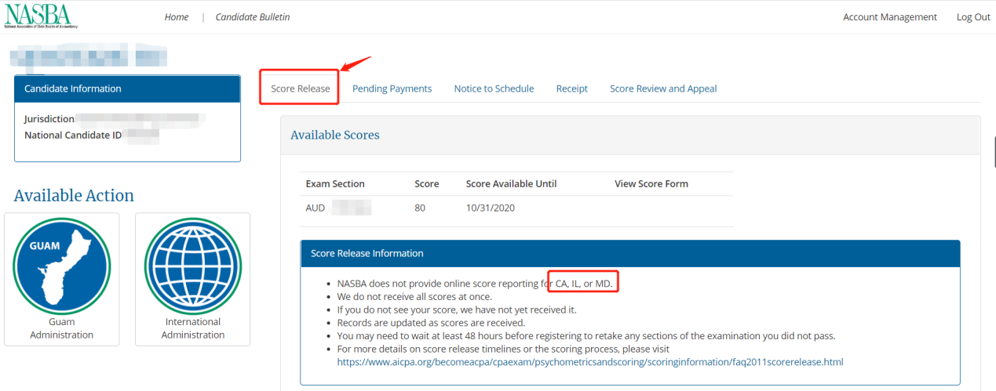Click Log Out
The image size is (996, 391).
tap(972, 17)
